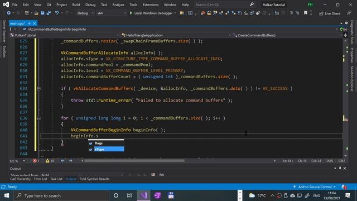Viewport: 357px width, 201px height.
Task: Click Add to Source Control
Action: (314, 187)
